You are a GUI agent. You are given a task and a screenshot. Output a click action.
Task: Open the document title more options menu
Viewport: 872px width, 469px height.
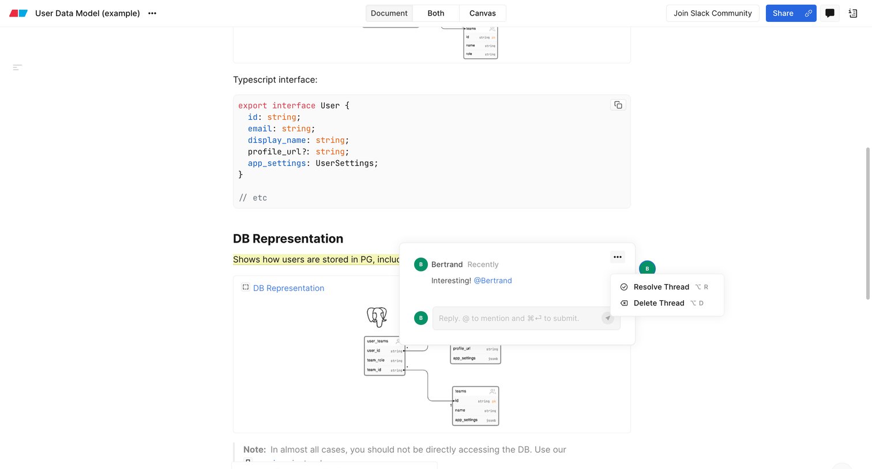click(152, 13)
